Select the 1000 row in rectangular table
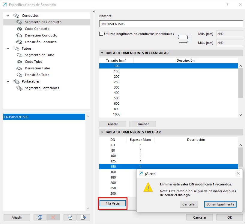Screen dimensions: 245x224 tap(169, 114)
